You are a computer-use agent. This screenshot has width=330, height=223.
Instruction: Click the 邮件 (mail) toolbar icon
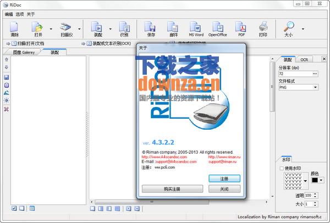pyautogui.click(x=173, y=29)
